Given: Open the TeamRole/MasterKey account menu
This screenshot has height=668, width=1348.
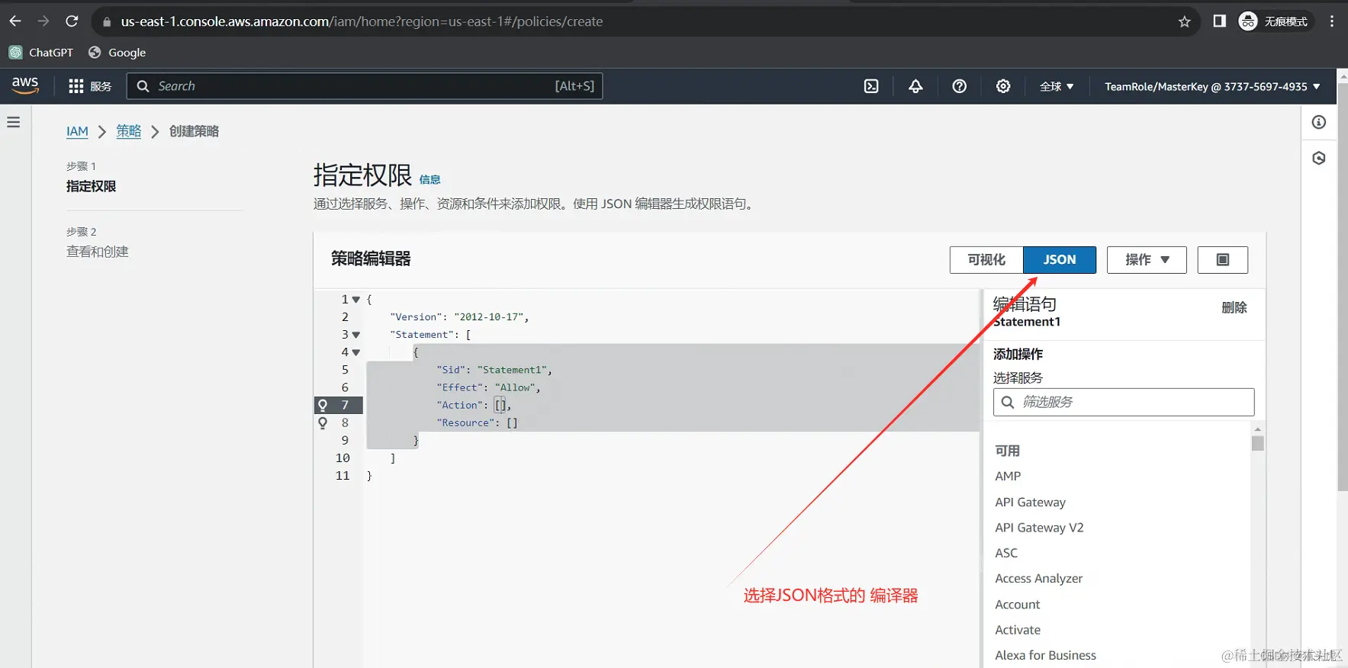Looking at the screenshot, I should [1212, 86].
